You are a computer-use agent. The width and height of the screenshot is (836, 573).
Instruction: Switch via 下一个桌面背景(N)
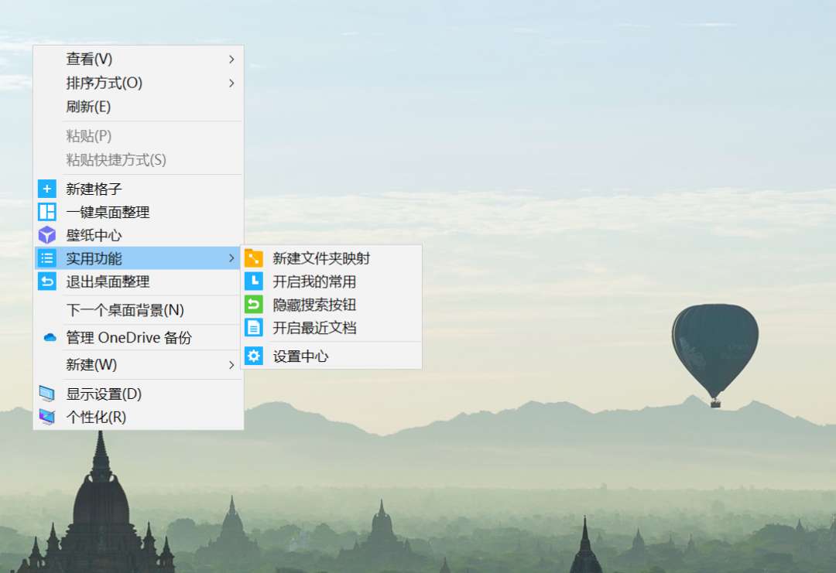[138, 310]
